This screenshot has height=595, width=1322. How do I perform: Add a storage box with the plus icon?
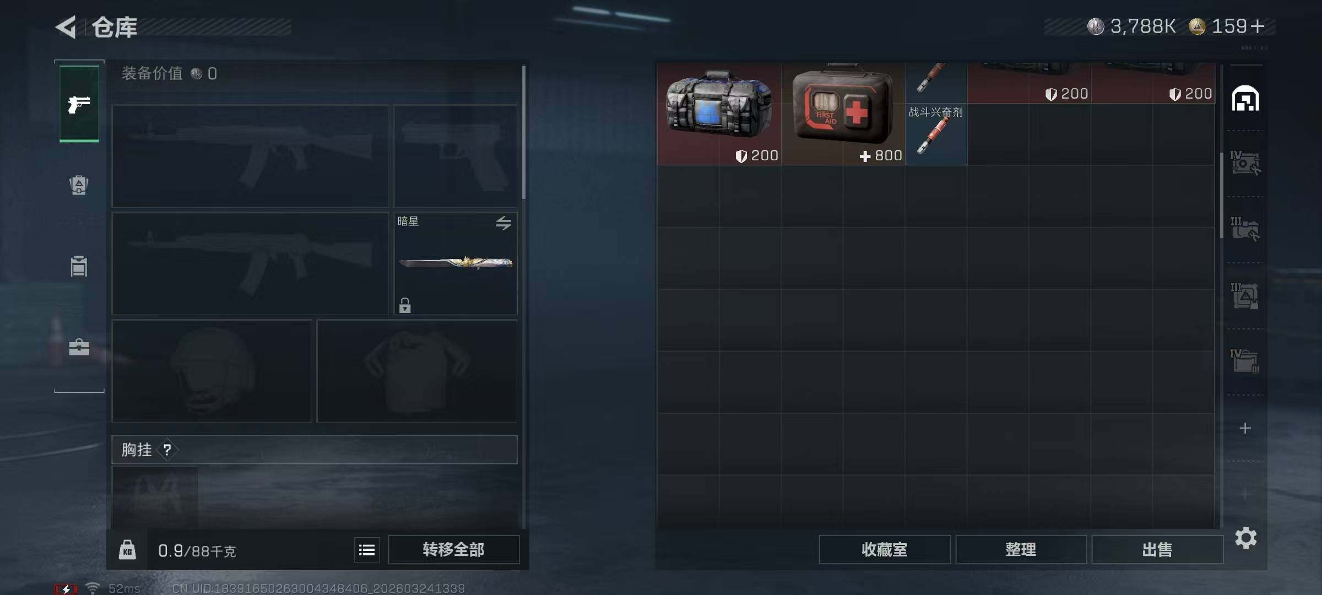[1245, 428]
